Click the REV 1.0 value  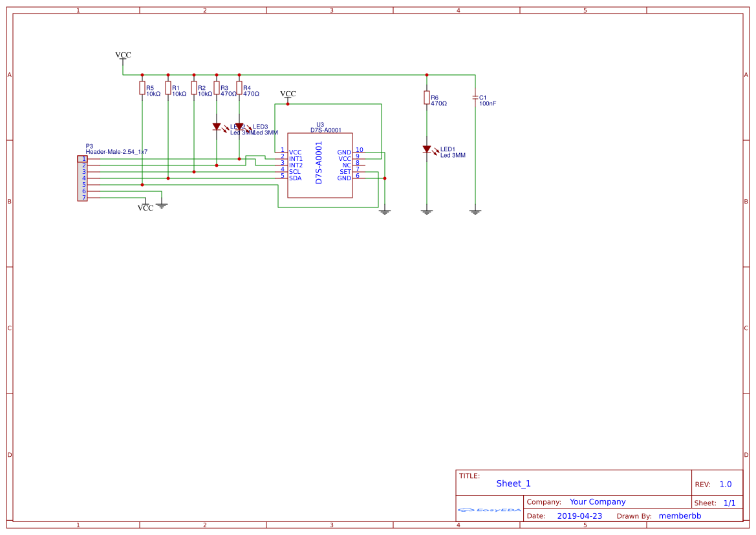click(x=726, y=483)
